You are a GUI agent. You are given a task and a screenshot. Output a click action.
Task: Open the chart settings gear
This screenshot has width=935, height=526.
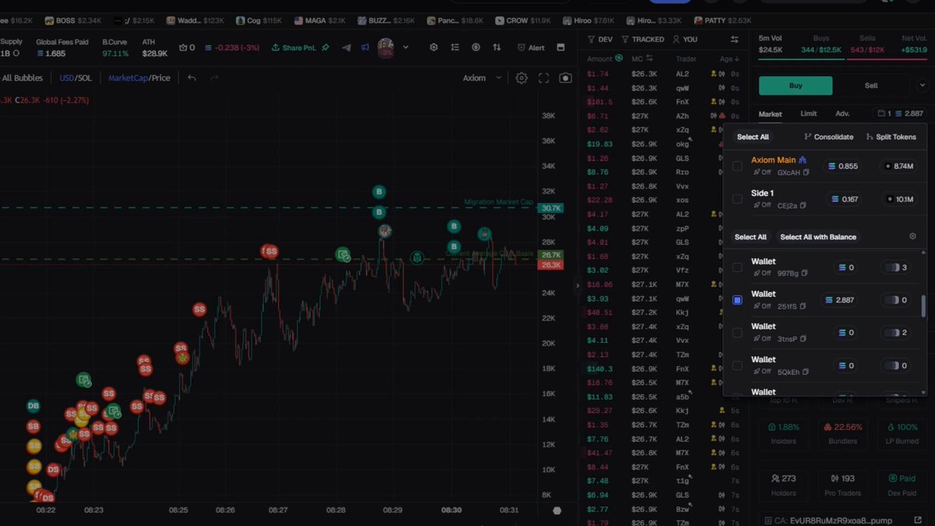[521, 78]
